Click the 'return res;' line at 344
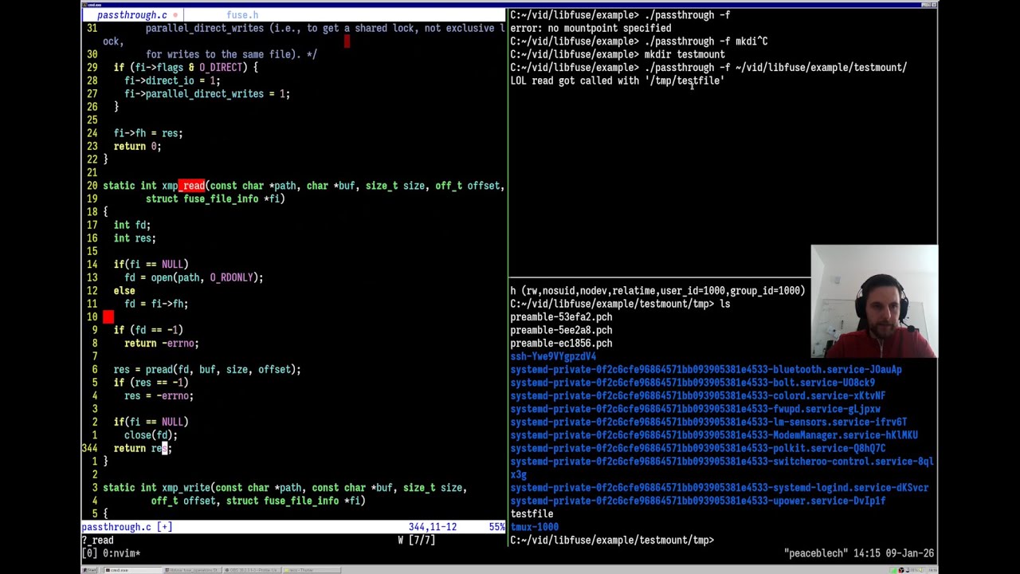 [143, 449]
